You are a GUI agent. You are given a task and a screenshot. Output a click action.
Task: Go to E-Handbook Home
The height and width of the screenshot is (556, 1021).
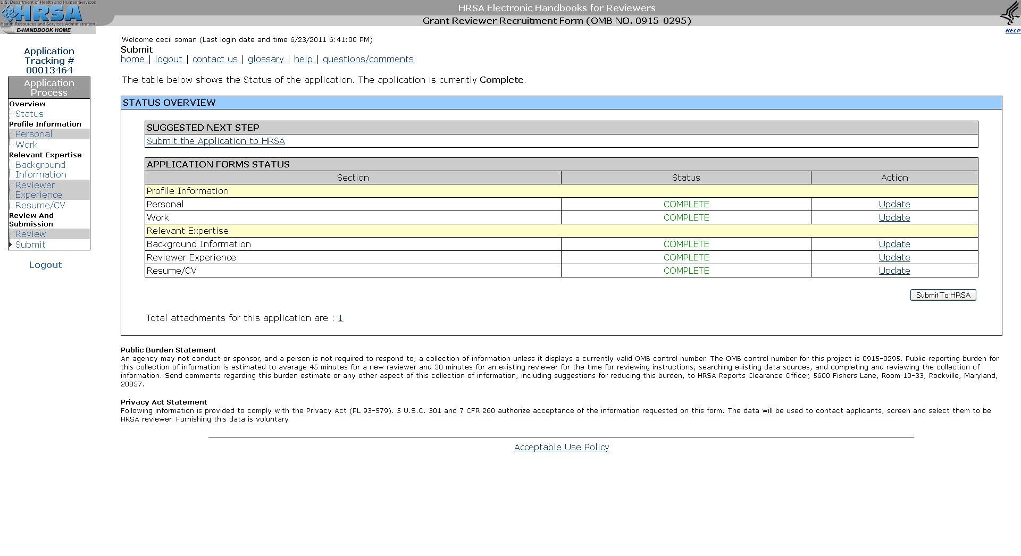43,30
